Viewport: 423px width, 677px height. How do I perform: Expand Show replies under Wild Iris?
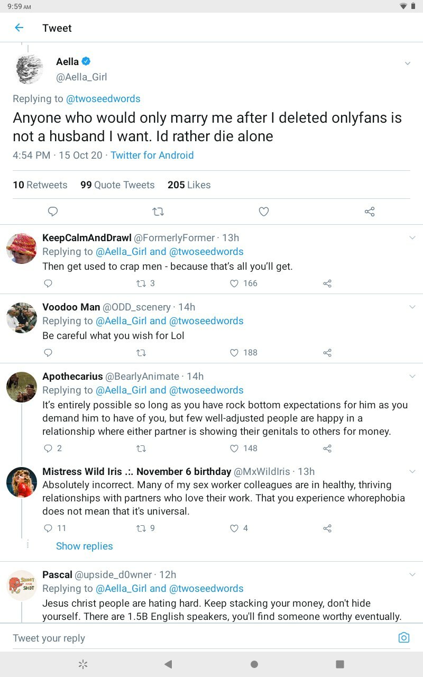pos(85,546)
